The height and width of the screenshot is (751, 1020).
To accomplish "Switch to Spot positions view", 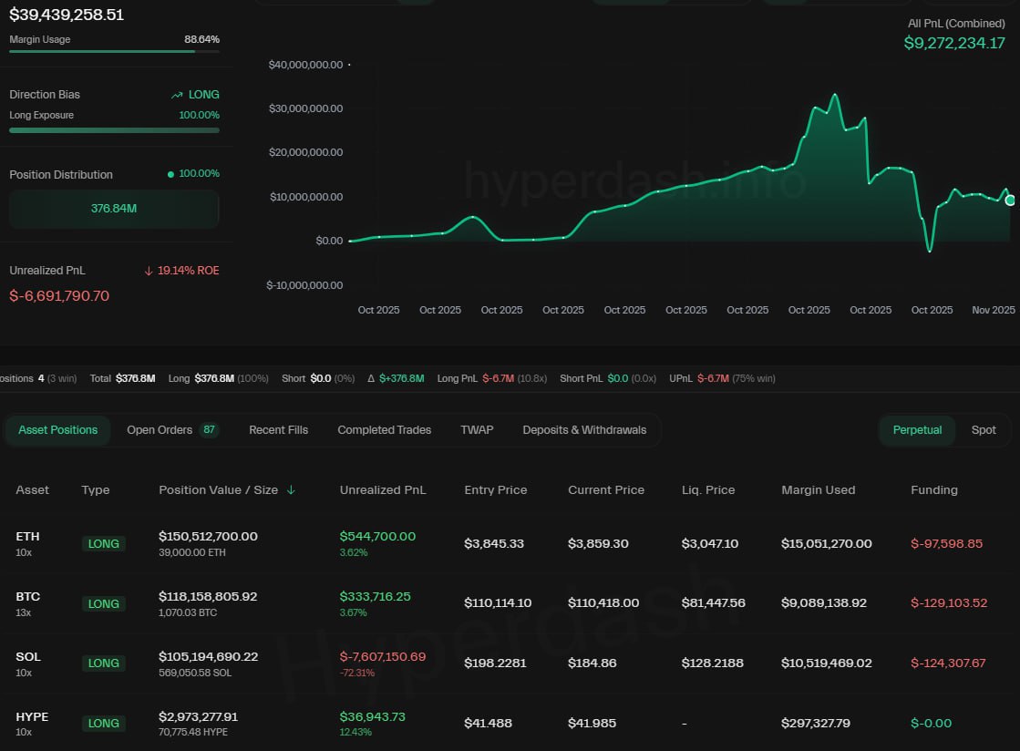I will point(983,430).
